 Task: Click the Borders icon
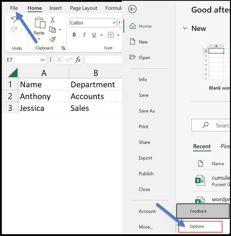(x=111, y=35)
